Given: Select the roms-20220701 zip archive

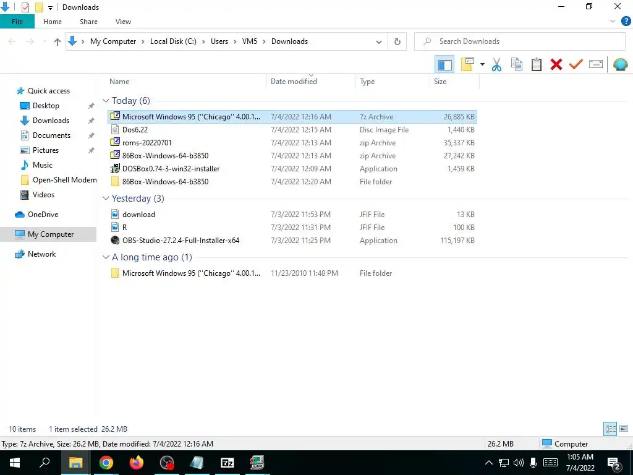Looking at the screenshot, I should (292, 143).
